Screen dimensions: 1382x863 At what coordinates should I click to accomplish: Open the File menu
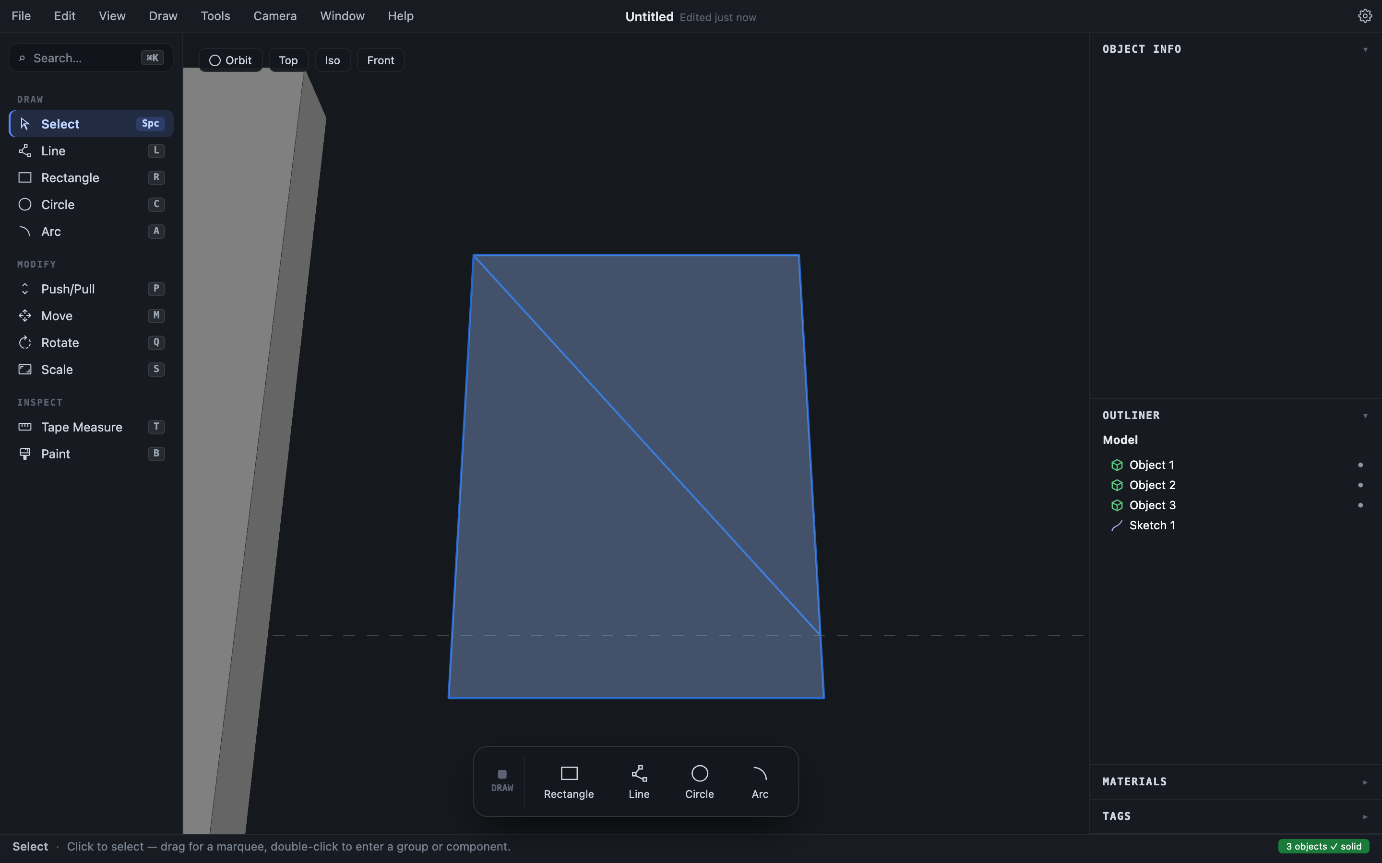click(x=21, y=16)
